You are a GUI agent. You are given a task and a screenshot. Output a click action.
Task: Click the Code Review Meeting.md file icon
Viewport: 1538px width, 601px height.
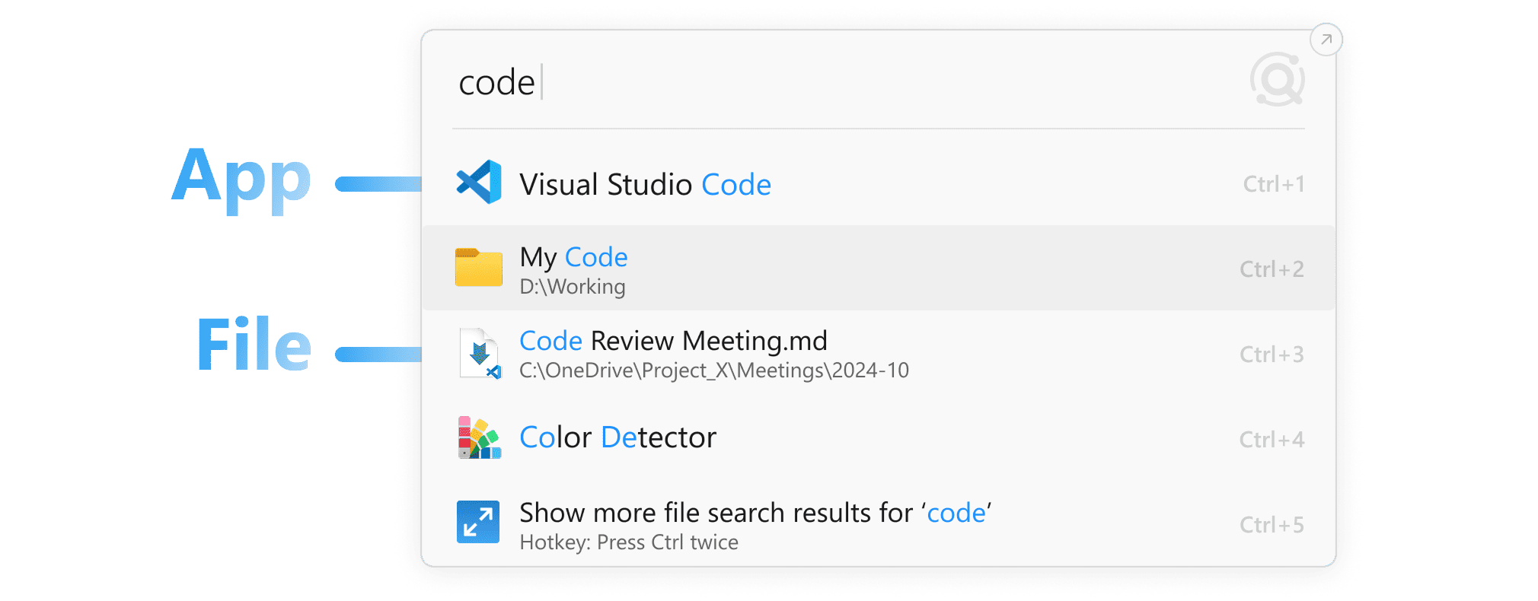[480, 353]
